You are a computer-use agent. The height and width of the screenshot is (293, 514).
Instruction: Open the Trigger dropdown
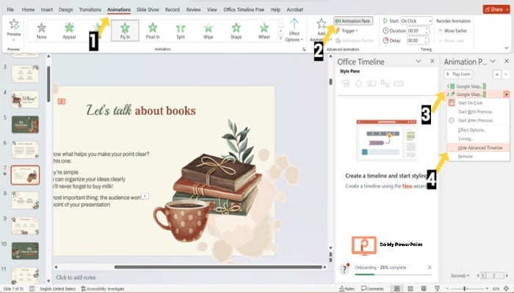(347, 31)
